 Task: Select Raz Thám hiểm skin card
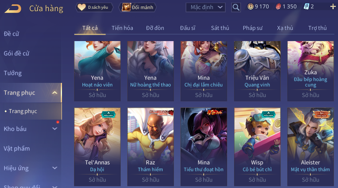click(x=151, y=147)
